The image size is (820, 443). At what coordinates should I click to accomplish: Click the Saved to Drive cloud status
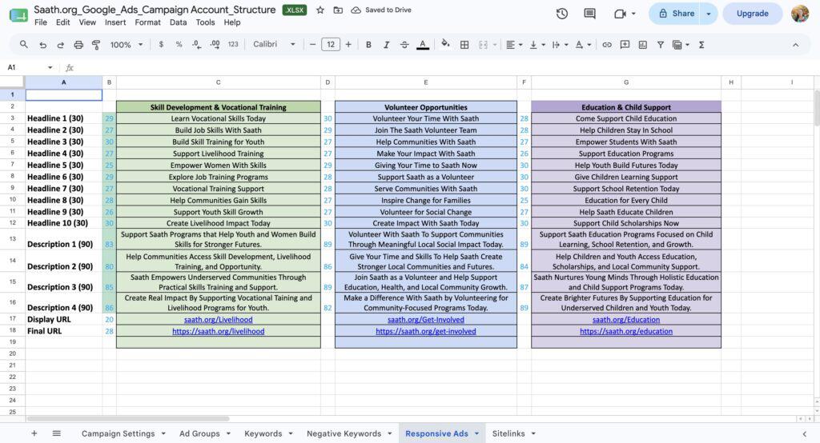(381, 10)
